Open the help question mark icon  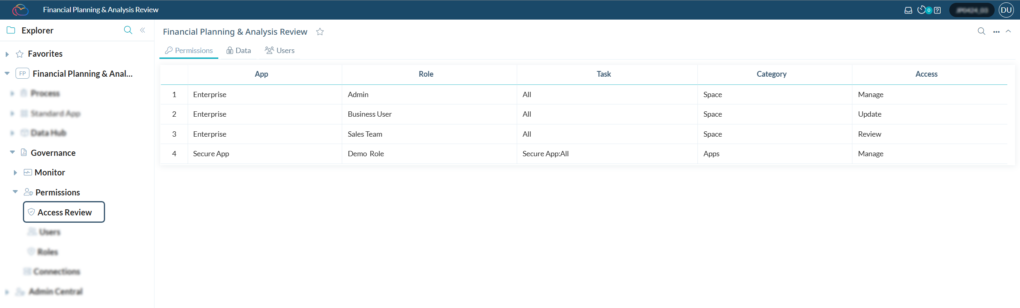coord(937,10)
